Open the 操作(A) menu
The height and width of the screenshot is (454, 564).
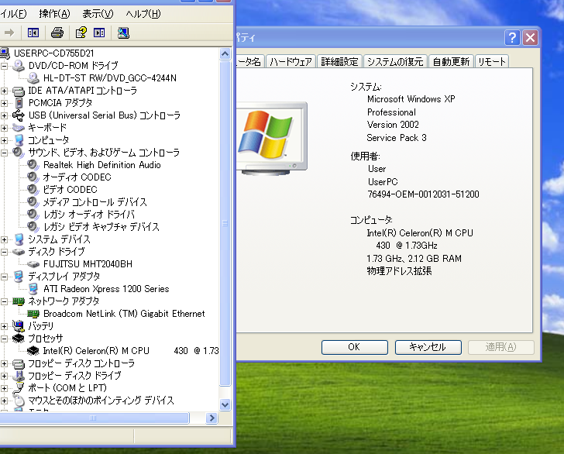tap(55, 14)
